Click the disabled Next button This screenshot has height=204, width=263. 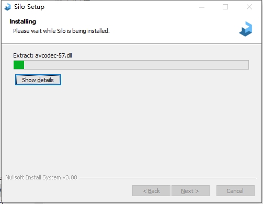pyautogui.click(x=190, y=191)
